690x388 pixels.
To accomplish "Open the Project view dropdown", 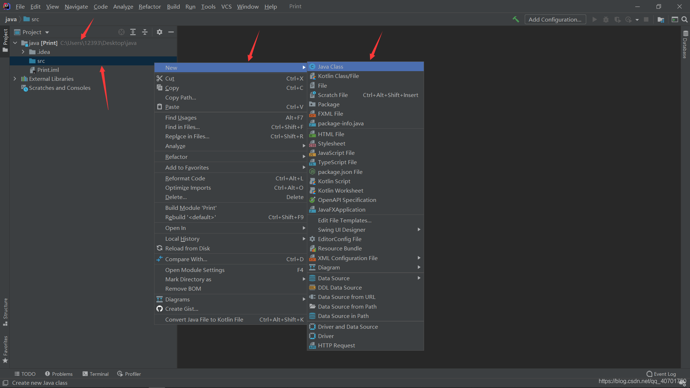I will tap(47, 32).
